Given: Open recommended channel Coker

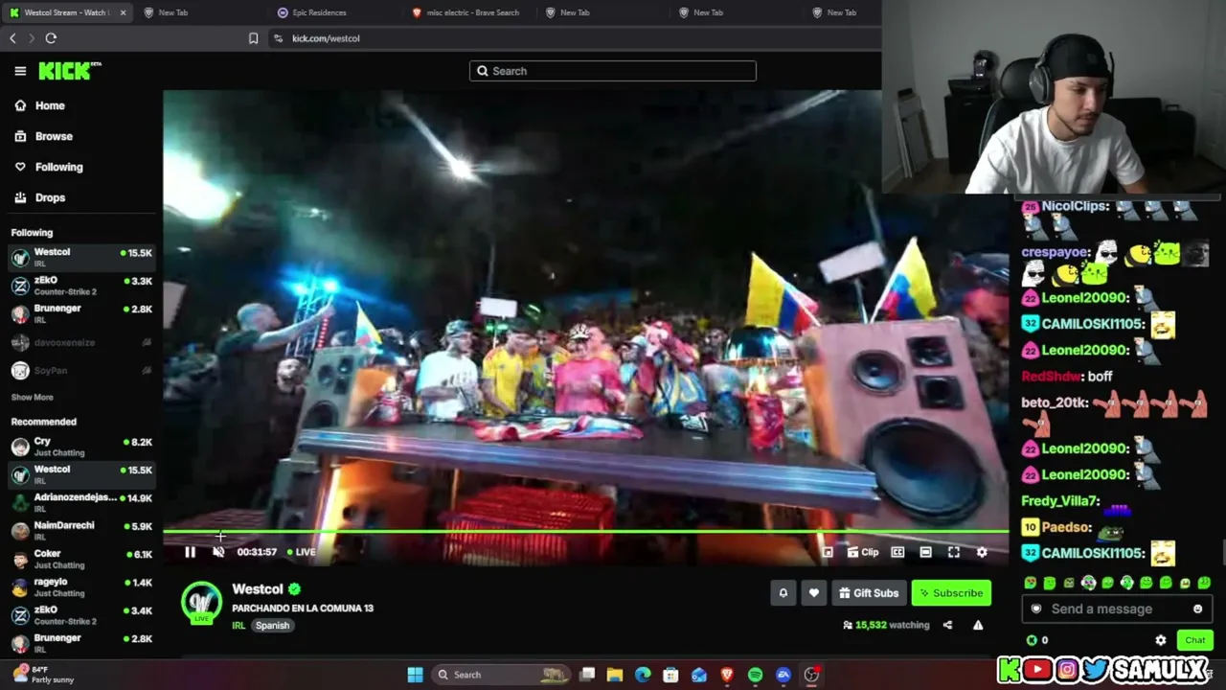Looking at the screenshot, I should [x=81, y=559].
